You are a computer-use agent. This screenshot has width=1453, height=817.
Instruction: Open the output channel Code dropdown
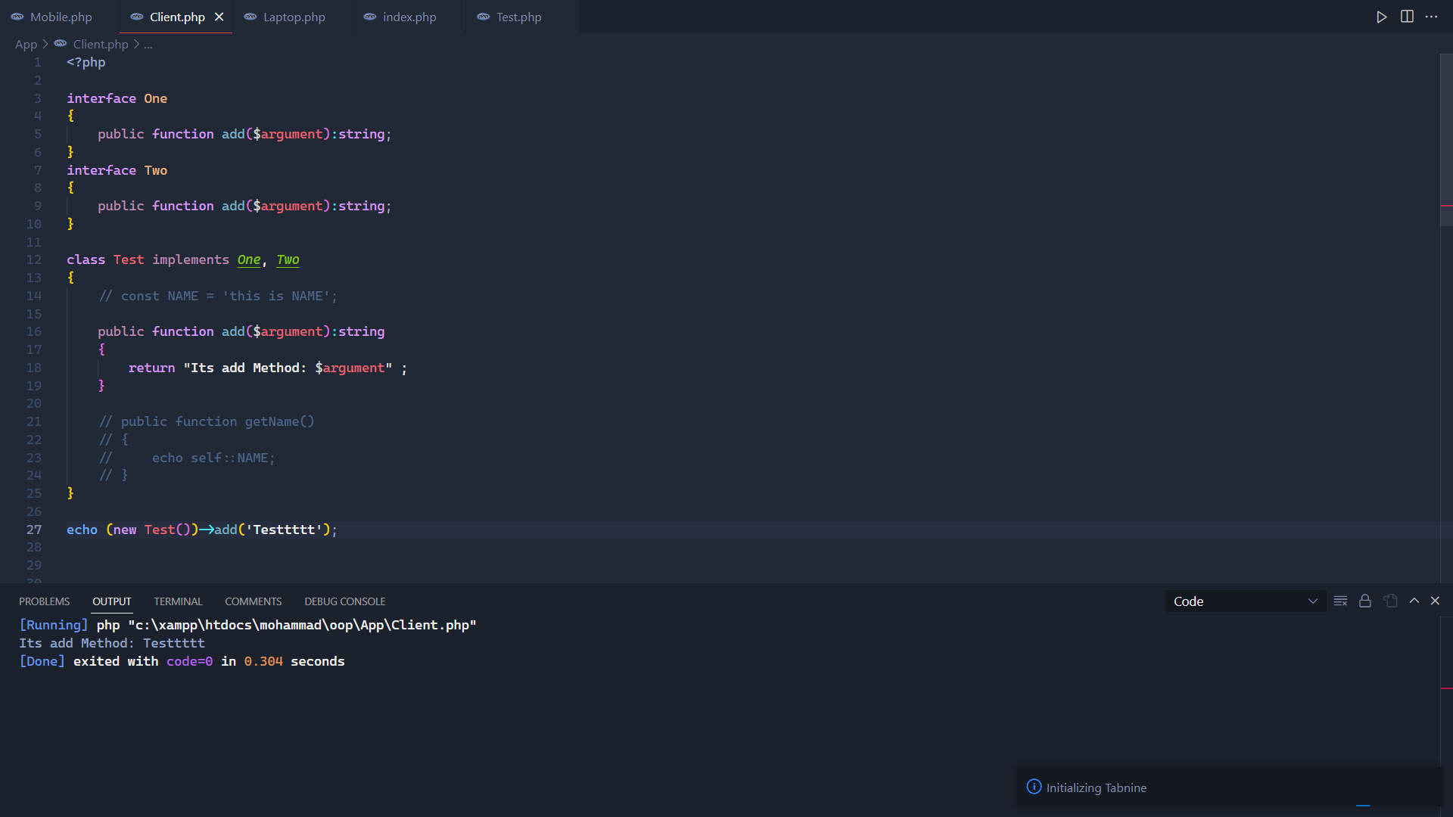[1245, 601]
